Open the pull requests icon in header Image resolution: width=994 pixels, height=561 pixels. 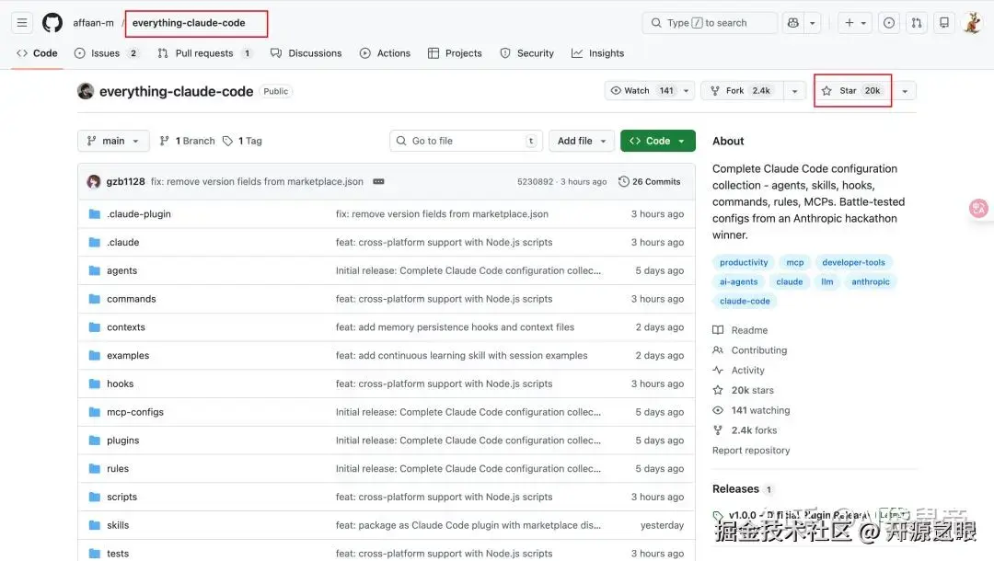click(916, 23)
